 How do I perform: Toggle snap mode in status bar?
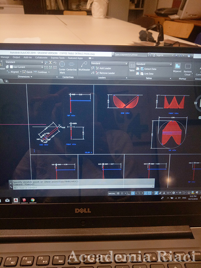(122, 193)
